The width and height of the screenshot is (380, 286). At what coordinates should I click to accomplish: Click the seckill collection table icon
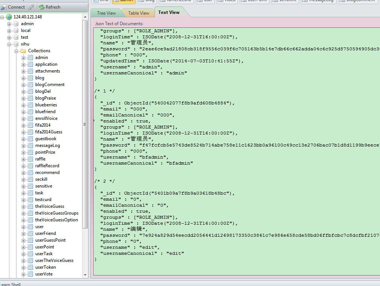[x=30, y=179]
